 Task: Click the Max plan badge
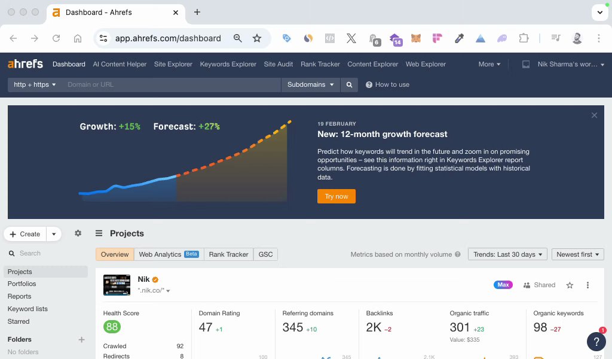point(503,285)
